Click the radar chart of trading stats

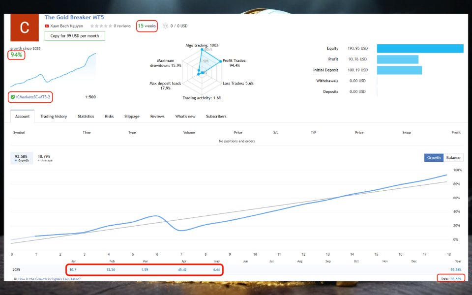202,72
